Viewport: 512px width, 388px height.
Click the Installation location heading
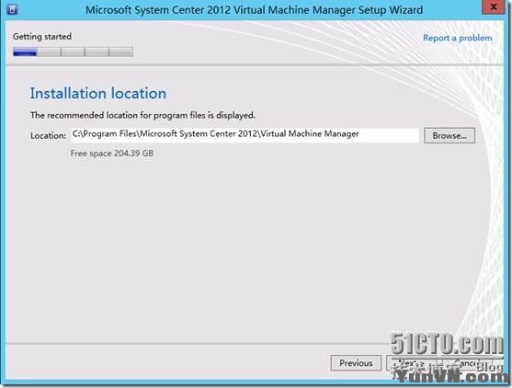(98, 94)
